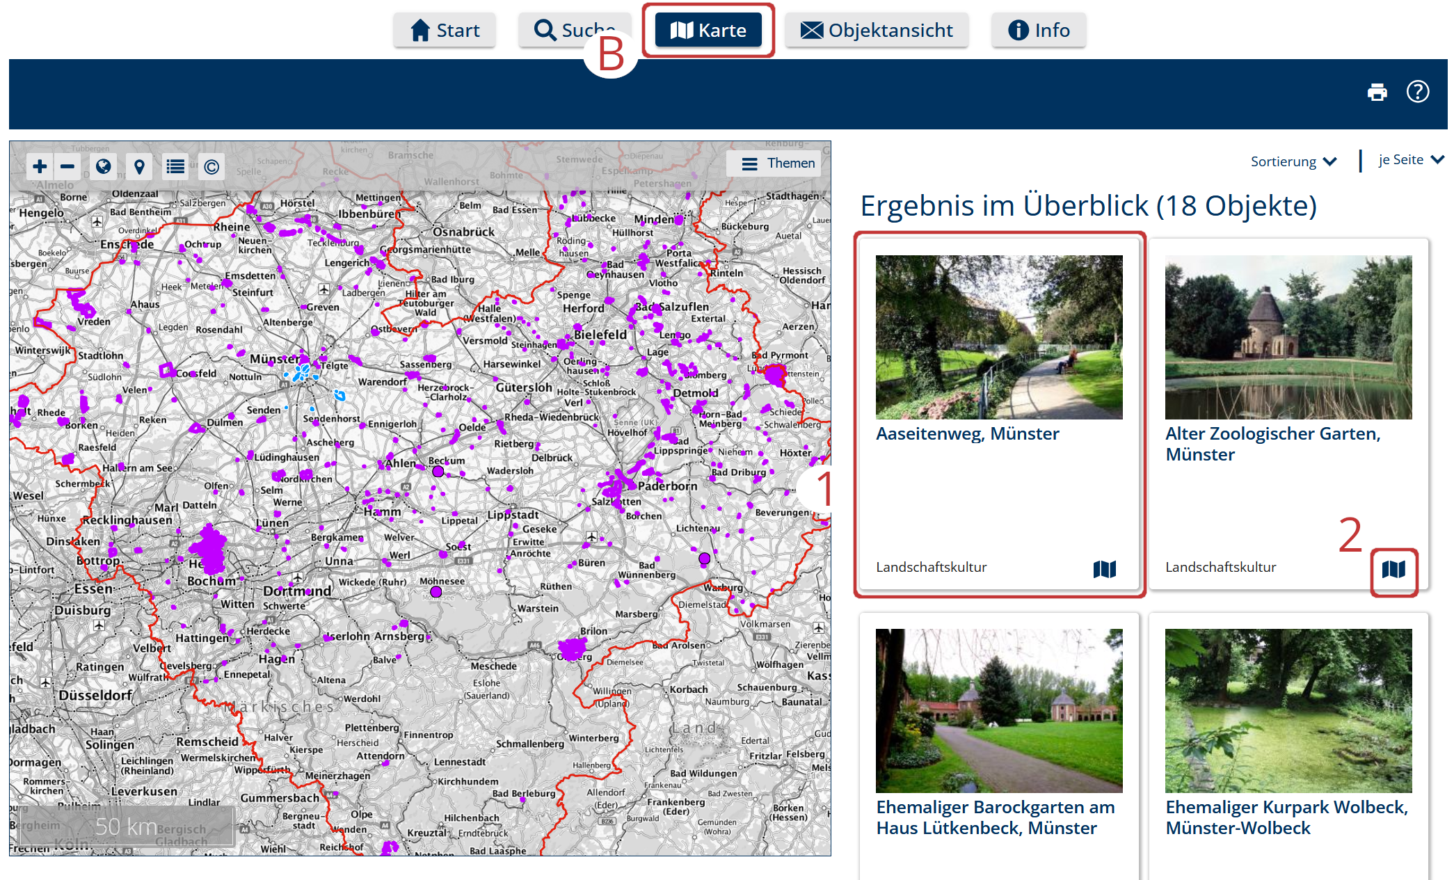Image resolution: width=1454 pixels, height=880 pixels.
Task: Click the large purple area near Bochum
Action: [x=209, y=550]
